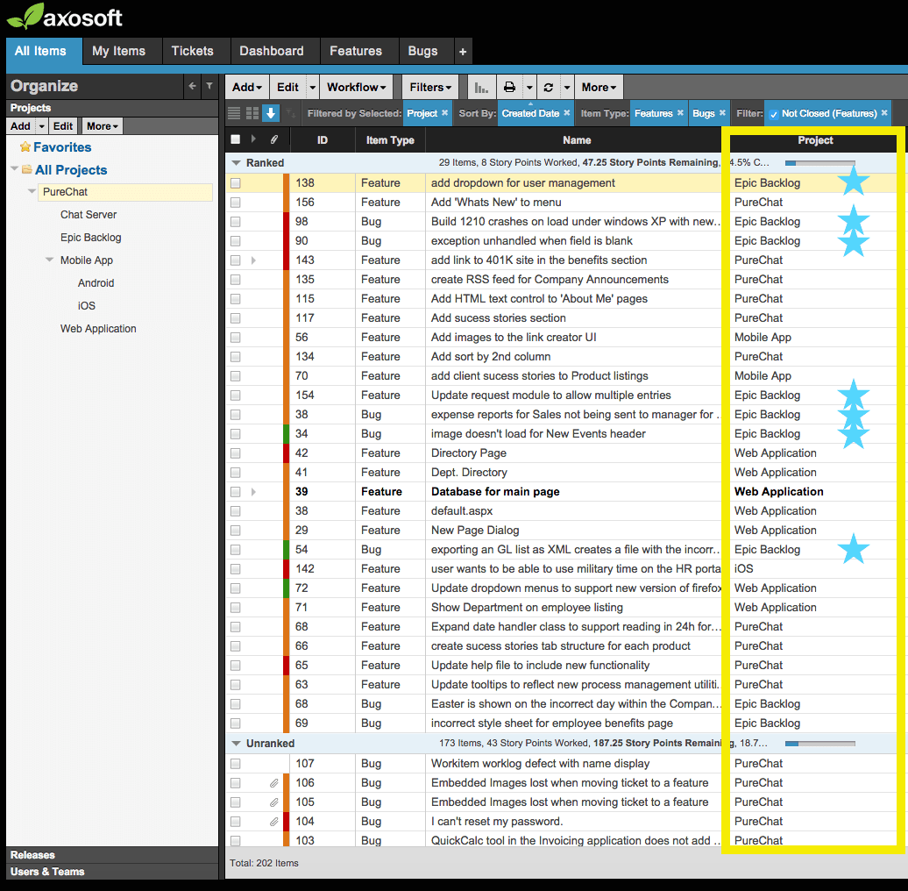Collapse the Unranked group
This screenshot has width=908, height=891.
[x=236, y=744]
